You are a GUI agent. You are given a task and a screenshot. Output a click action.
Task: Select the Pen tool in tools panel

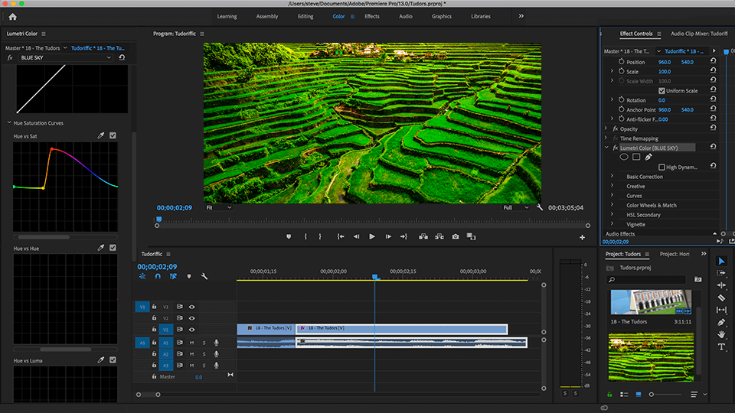click(x=721, y=322)
